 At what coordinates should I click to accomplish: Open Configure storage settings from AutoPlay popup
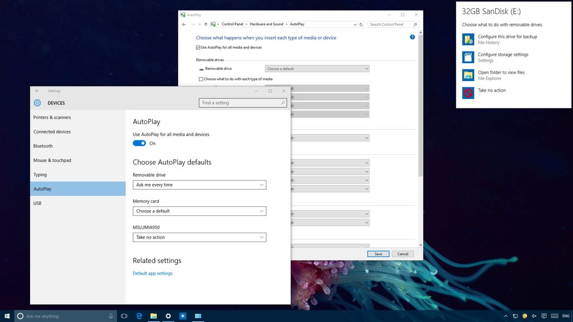[x=504, y=57]
